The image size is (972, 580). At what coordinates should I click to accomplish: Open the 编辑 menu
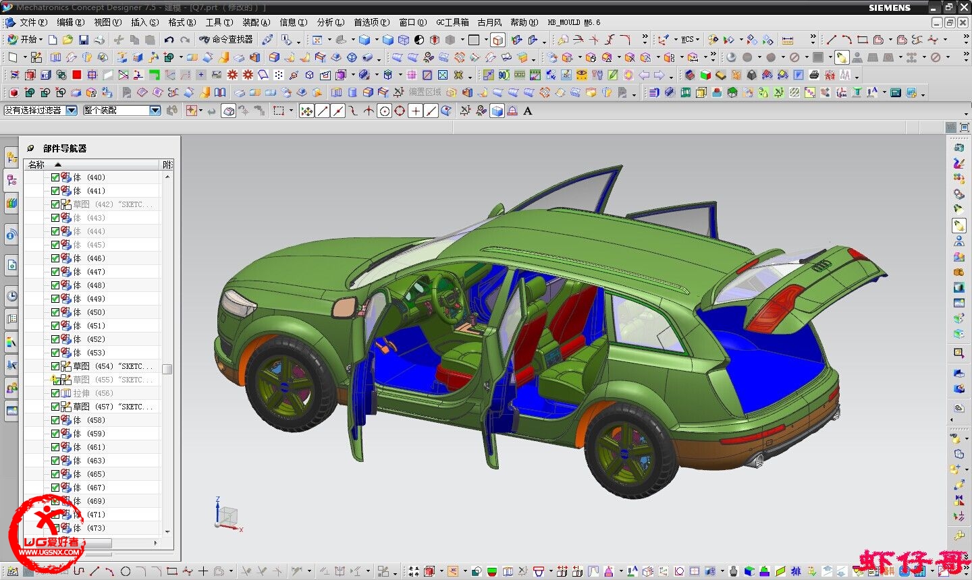click(70, 22)
